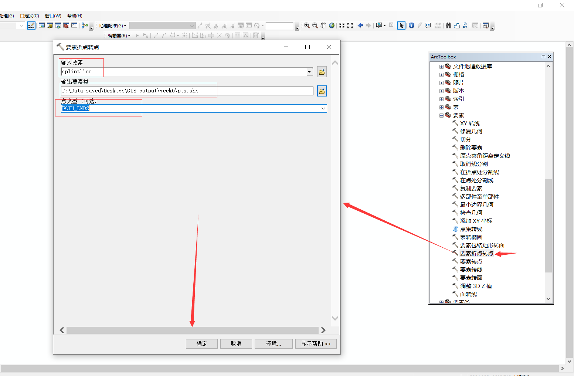Click the Fixed Zoom In icon
Viewport: 574px width, 376px height.
coord(342,26)
